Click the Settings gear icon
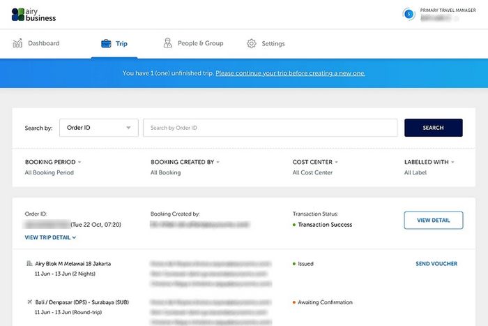488x326 pixels. click(251, 43)
